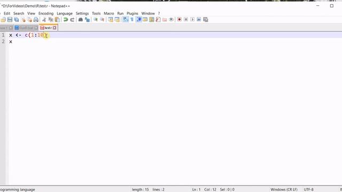Click the Paste clipboard icon

tap(57, 20)
